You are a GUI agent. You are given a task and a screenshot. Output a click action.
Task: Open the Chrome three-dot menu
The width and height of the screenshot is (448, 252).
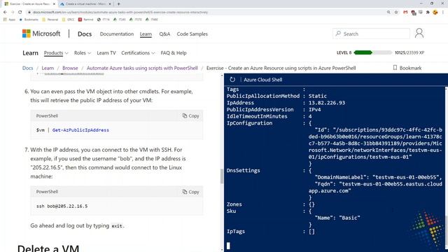pyautogui.click(x=443, y=13)
